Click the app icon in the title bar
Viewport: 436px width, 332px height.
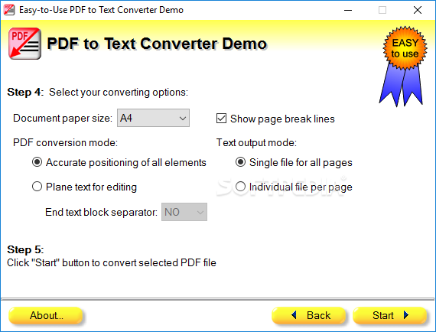pyautogui.click(x=9, y=10)
